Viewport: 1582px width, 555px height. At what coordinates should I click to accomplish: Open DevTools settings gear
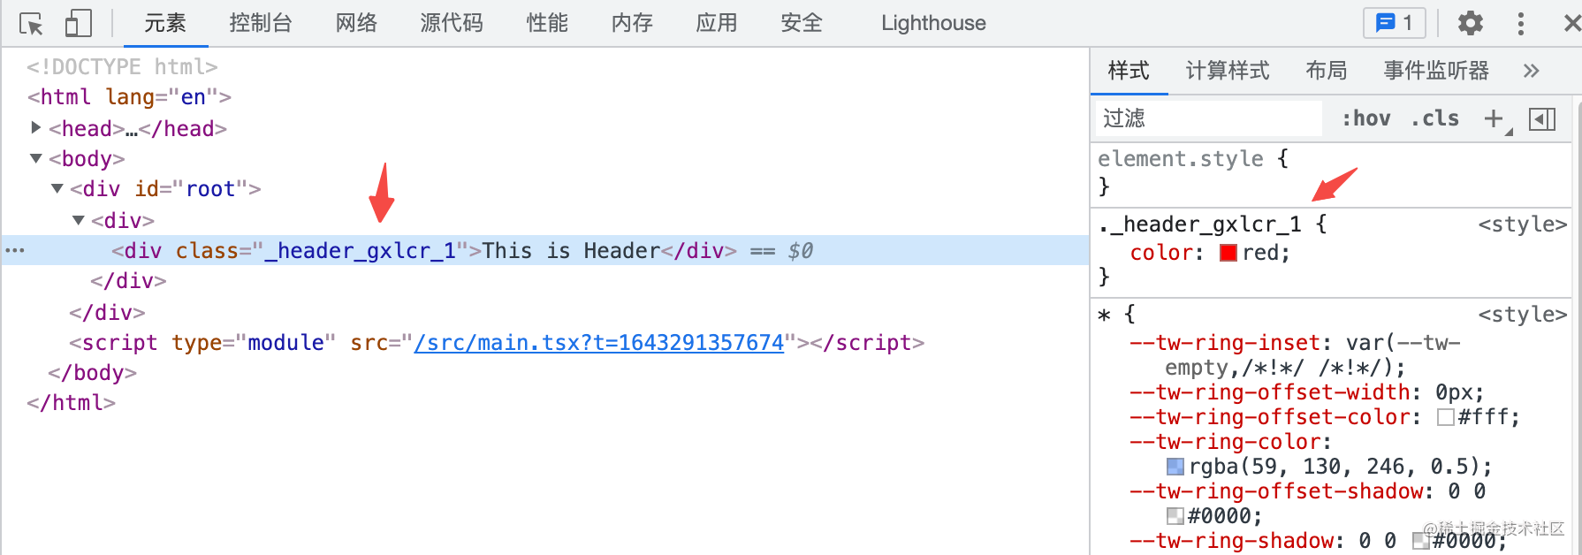(x=1470, y=23)
